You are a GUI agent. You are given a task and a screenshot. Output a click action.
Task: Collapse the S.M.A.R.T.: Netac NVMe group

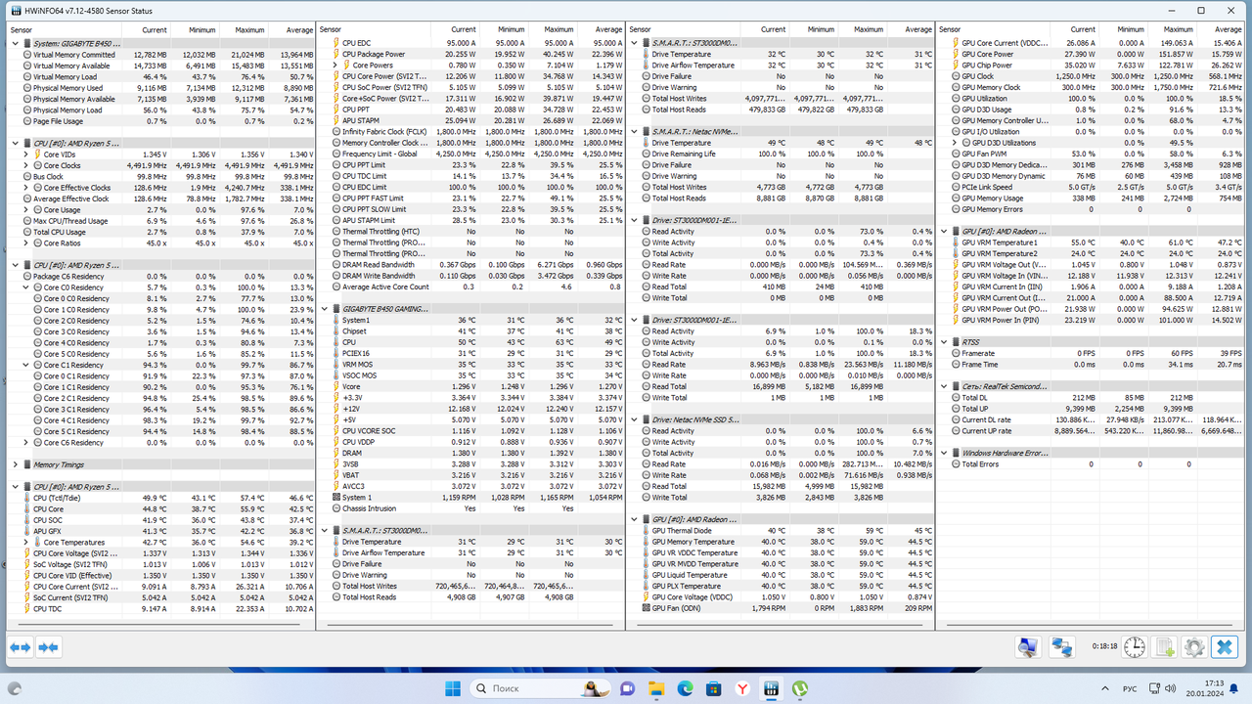[x=635, y=132]
